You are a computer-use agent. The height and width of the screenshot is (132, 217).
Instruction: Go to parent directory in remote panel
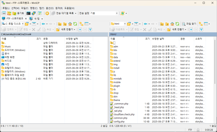tap(162, 24)
